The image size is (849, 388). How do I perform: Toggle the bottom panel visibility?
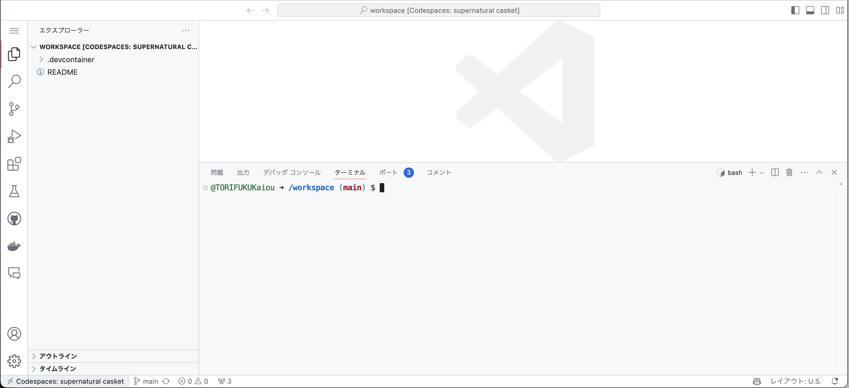[x=810, y=10]
